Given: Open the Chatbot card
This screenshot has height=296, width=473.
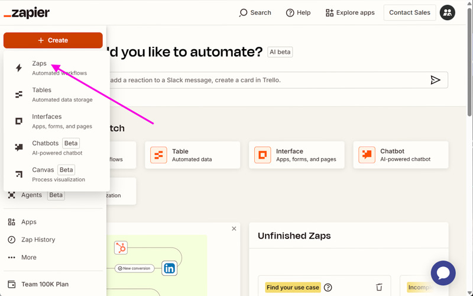Looking at the screenshot, I should pyautogui.click(x=401, y=155).
